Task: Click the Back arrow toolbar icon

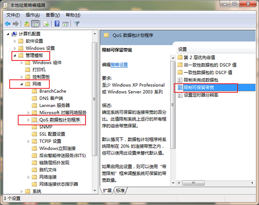Action: 8,24
